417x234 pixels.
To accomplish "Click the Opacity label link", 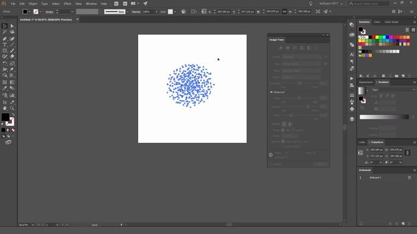I will click(x=136, y=12).
